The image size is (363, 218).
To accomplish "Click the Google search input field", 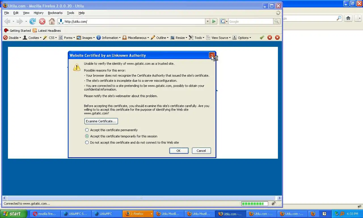I will click(251, 21).
